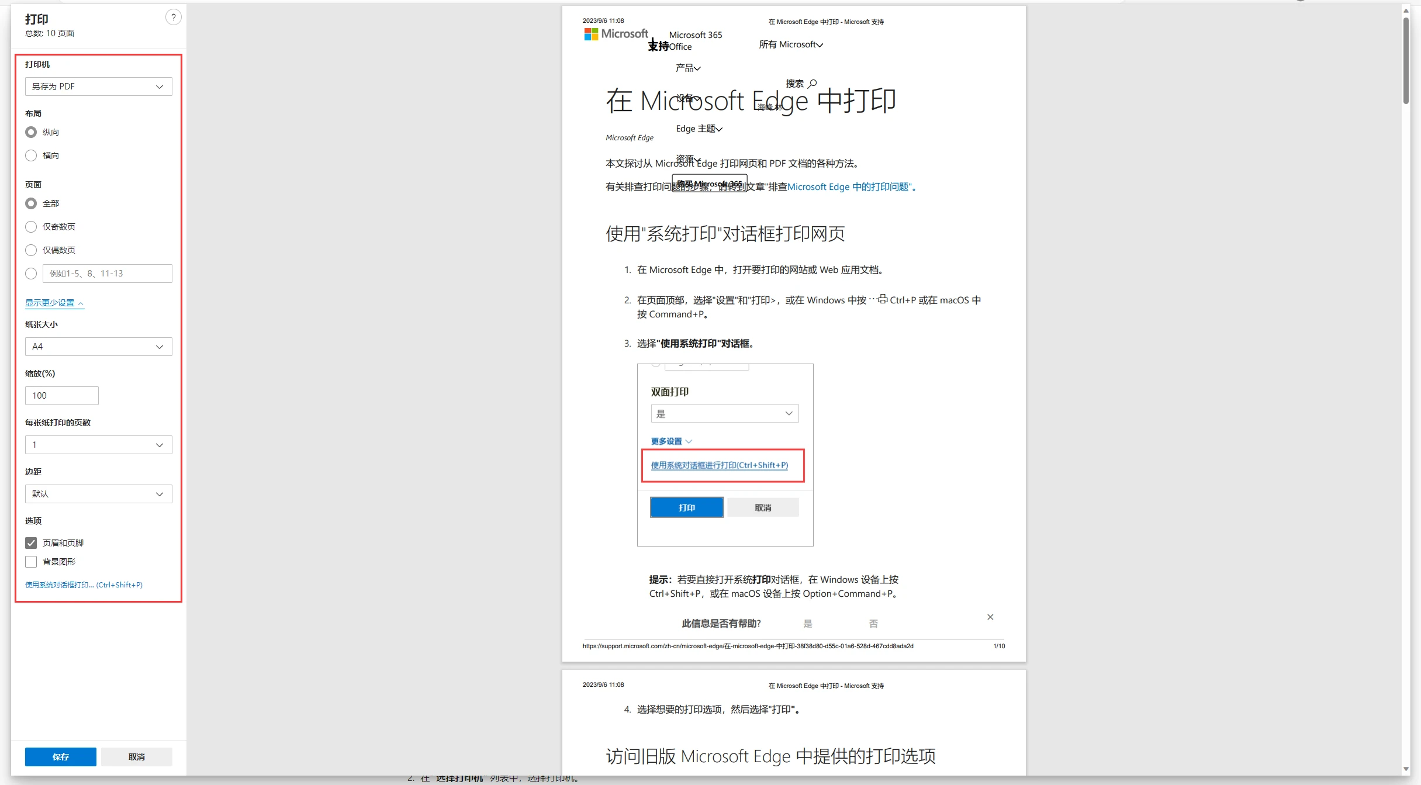The image size is (1421, 785).
Task: Expand the Edge 主题 menu in preview
Action: coord(699,129)
